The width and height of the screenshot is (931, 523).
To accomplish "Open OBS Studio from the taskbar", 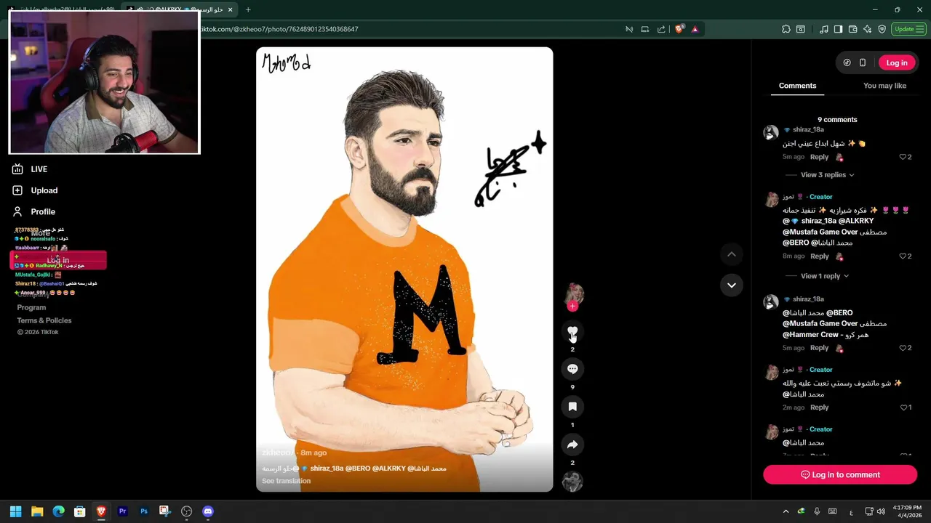I will [187, 511].
